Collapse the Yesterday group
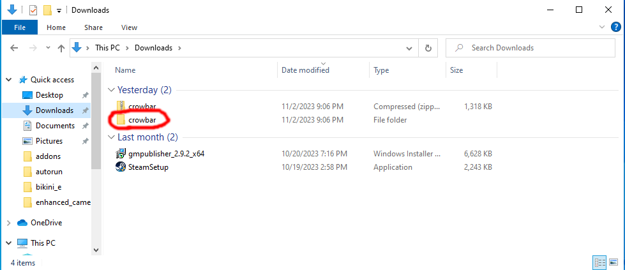625x270 pixels. tap(112, 90)
